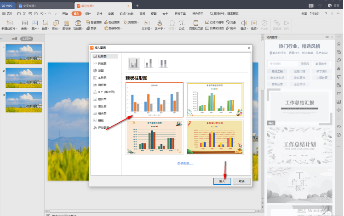
Task: Click the 图片 (picture) icon in ribbon
Action: click(35, 23)
